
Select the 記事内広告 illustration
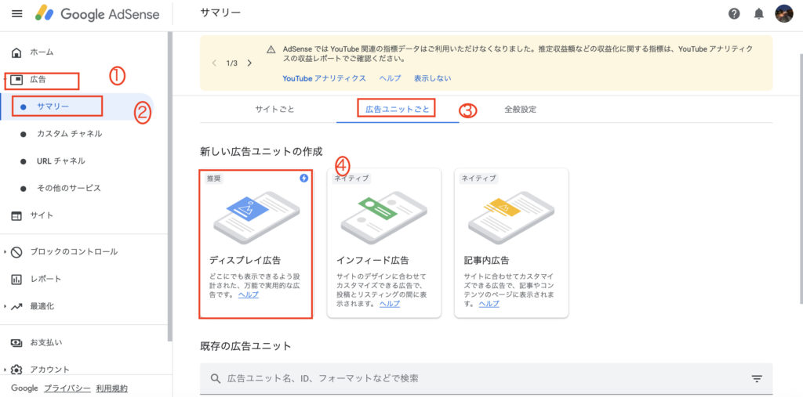tap(511, 218)
